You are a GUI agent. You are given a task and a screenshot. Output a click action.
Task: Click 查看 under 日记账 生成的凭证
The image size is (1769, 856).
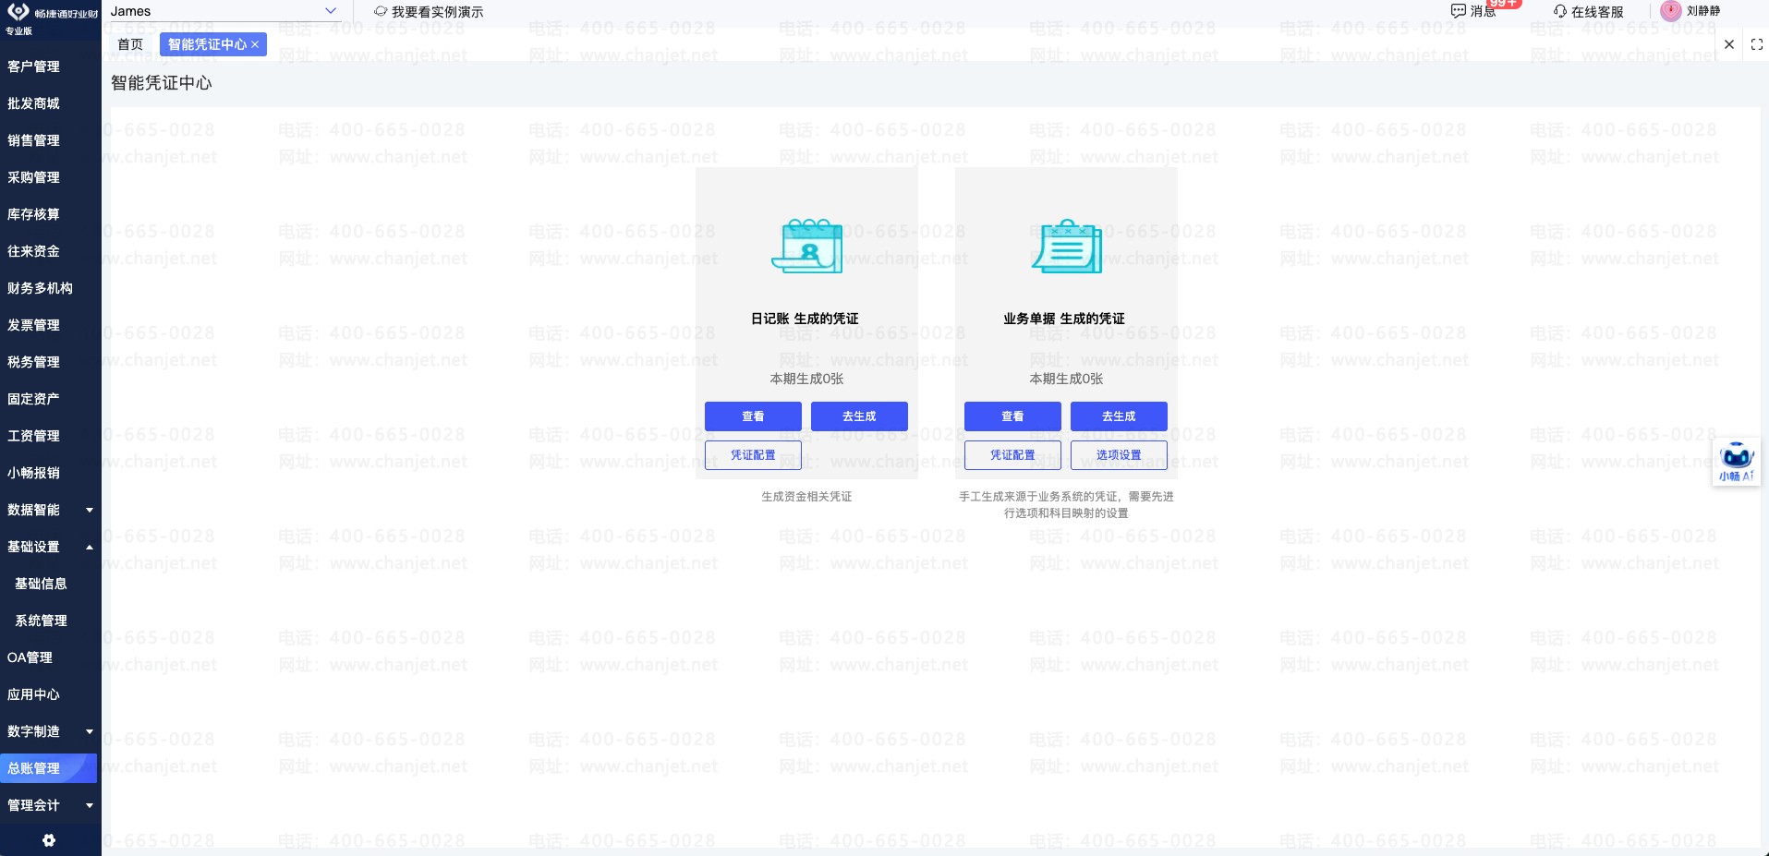[x=753, y=416]
